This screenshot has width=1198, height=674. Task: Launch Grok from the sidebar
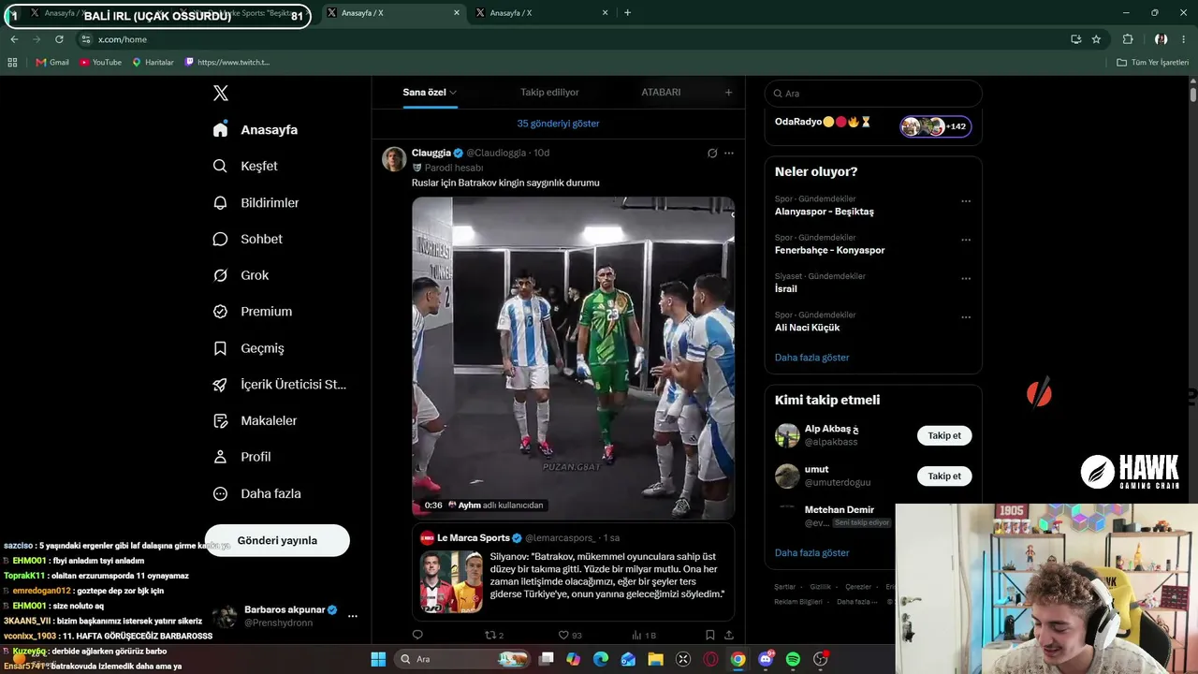point(241,276)
